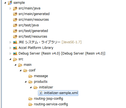Select the 'src/main/resources' label
126x108 pixels.
pyautogui.click(x=34, y=20)
